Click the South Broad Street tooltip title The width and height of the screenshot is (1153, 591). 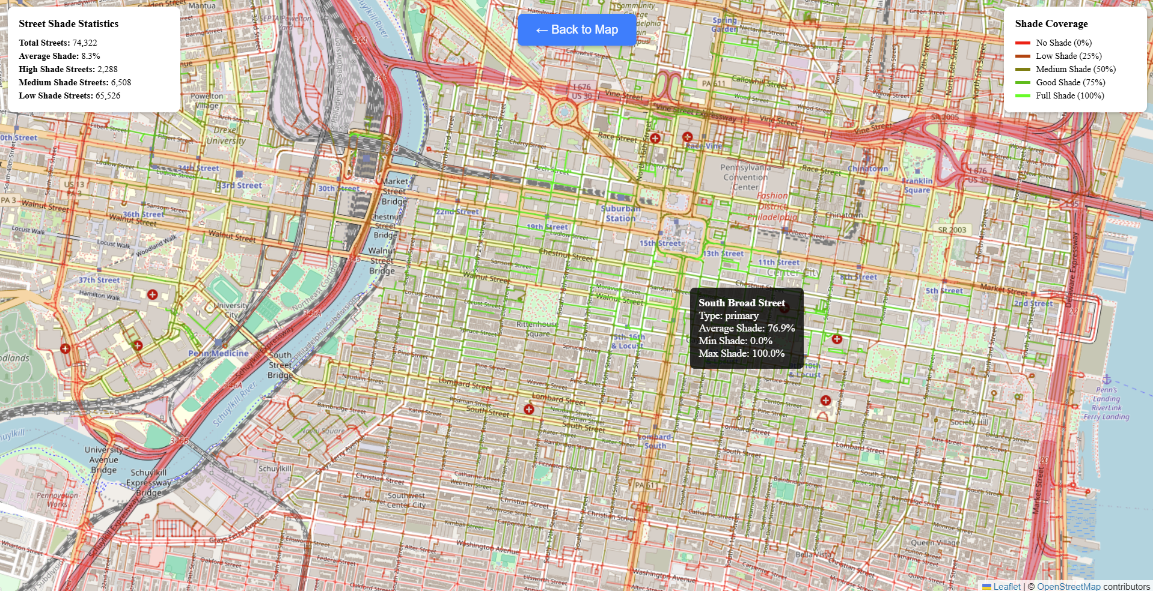(x=741, y=303)
